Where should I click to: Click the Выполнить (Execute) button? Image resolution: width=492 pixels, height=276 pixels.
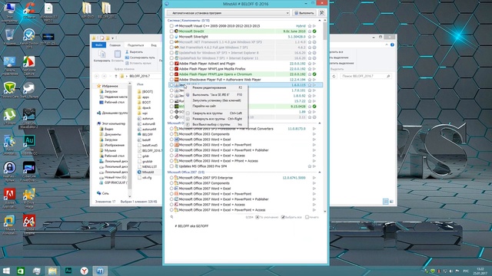[x=304, y=13]
